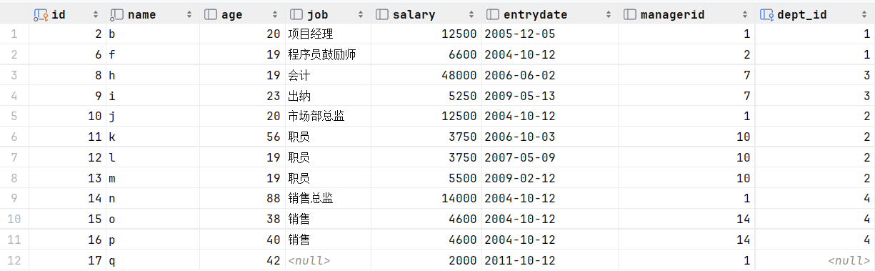
Task: Select row number 1 in the gutter
Action: 14,34
